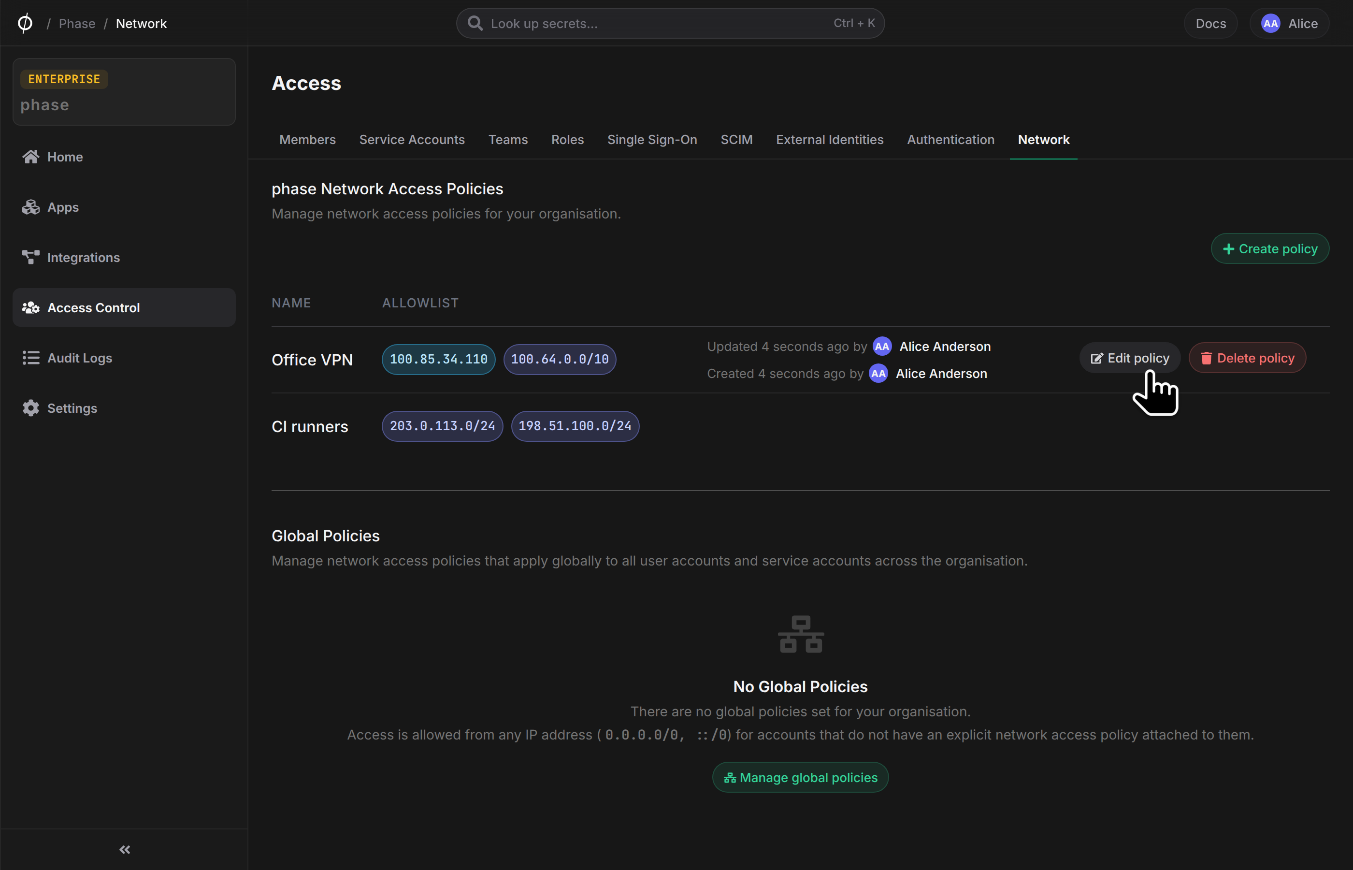The image size is (1353, 870).
Task: Click the 100.64.0.0/10 allowlist chip
Action: [x=559, y=359]
